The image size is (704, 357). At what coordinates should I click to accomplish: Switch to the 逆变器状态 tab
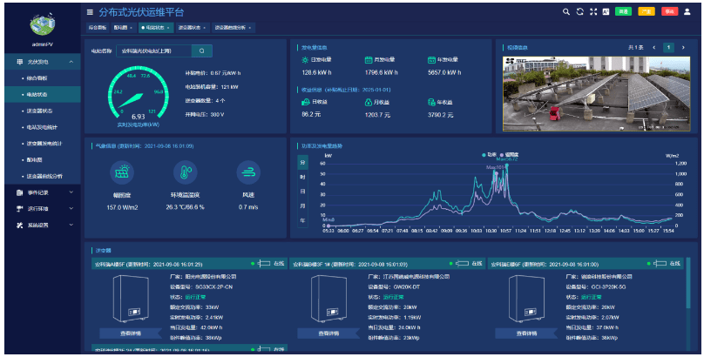pyautogui.click(x=192, y=28)
